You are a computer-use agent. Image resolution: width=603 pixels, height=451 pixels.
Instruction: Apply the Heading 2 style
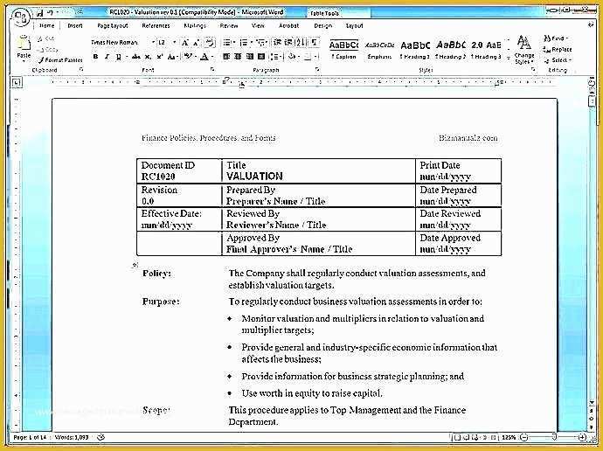(451, 50)
